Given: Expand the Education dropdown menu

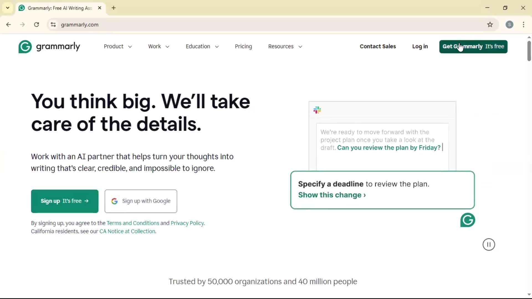Looking at the screenshot, I should point(202,47).
